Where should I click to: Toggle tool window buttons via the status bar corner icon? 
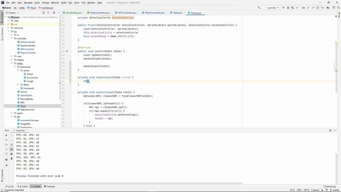tap(2, 190)
